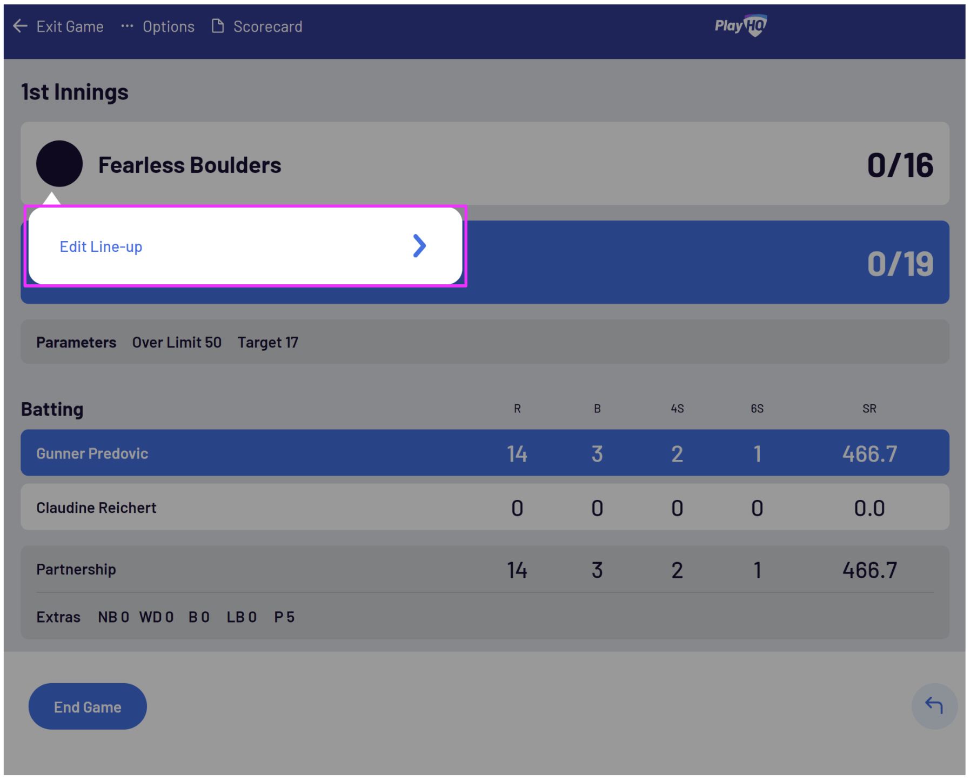
Task: Select the Fearless Boulders team card
Action: tap(486, 164)
